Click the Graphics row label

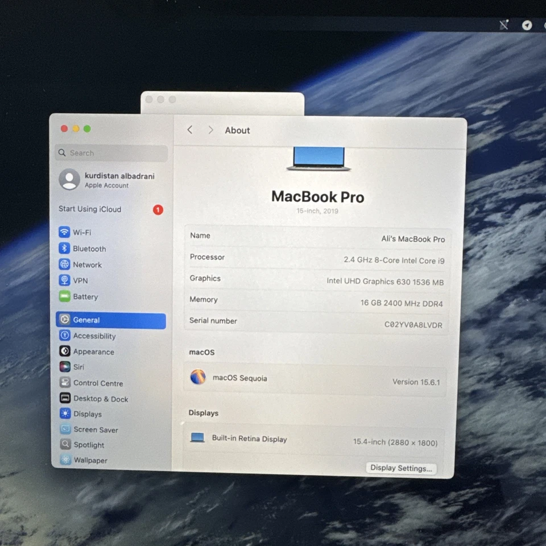(x=205, y=278)
